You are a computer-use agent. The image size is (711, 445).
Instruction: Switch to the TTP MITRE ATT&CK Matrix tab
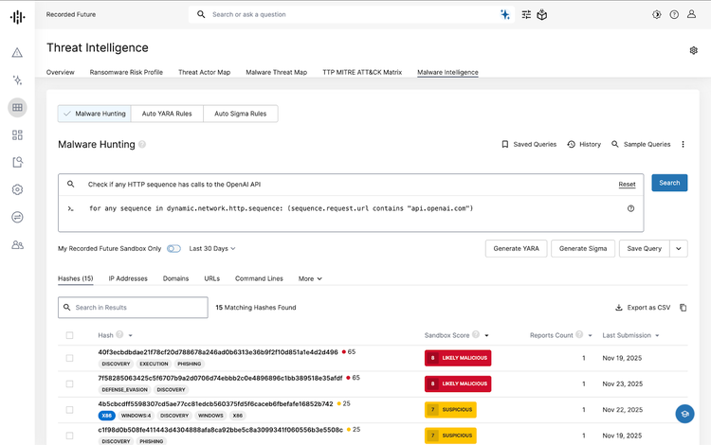click(362, 72)
